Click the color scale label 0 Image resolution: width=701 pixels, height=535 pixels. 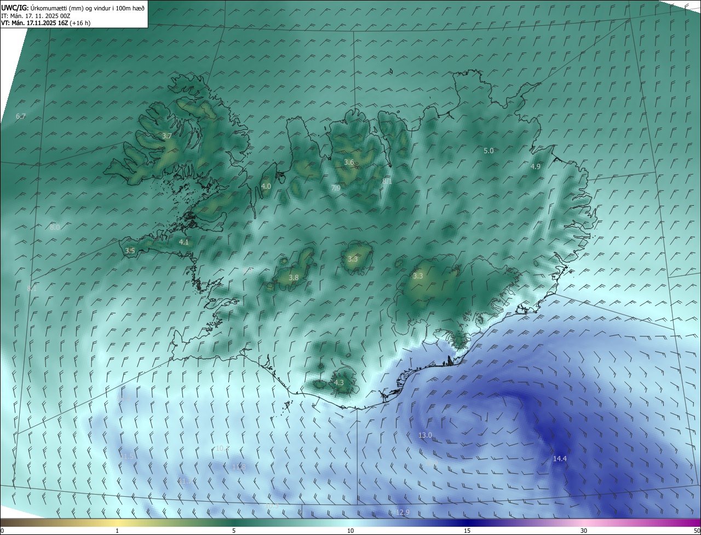click(x=2, y=531)
